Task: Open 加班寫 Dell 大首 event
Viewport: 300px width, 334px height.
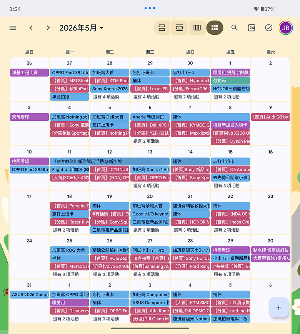Action: 110,117
